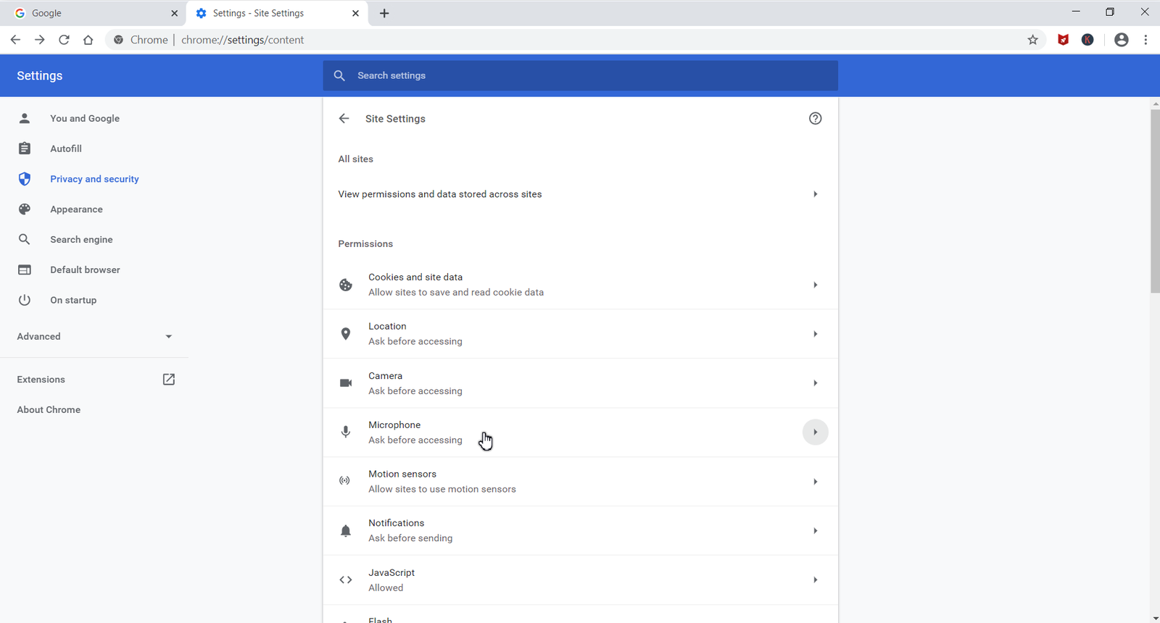This screenshot has width=1160, height=623.
Task: Open the profile avatar menu
Action: (x=1122, y=40)
